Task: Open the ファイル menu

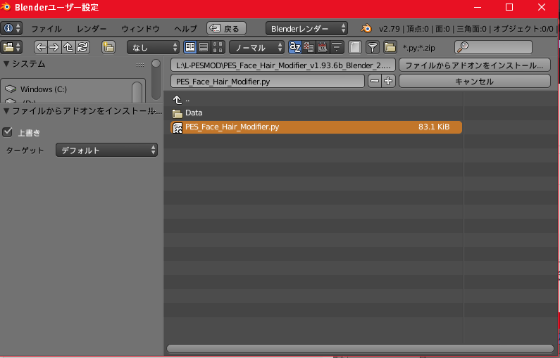Action: coord(46,29)
